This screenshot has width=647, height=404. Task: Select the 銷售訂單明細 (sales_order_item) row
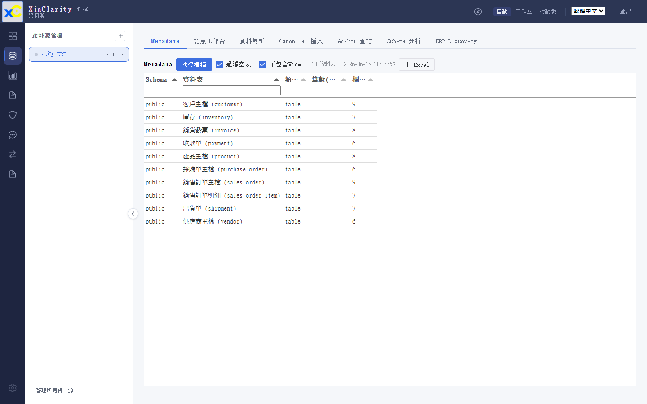[x=261, y=195]
